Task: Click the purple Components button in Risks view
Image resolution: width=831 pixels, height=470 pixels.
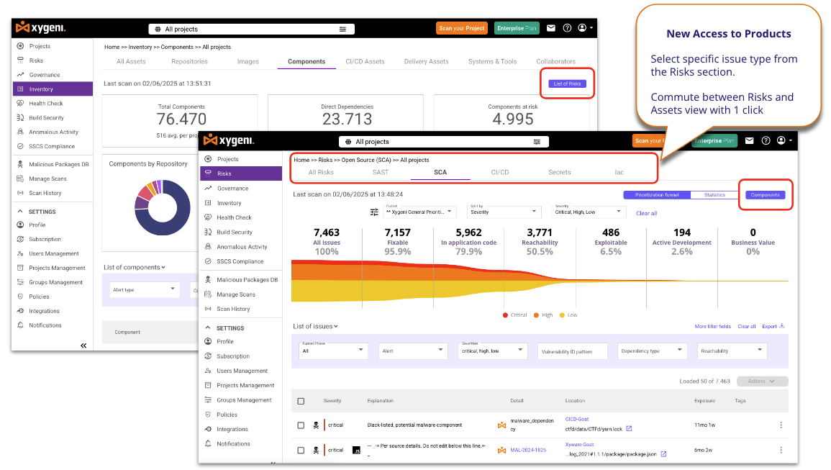Action: tap(766, 195)
